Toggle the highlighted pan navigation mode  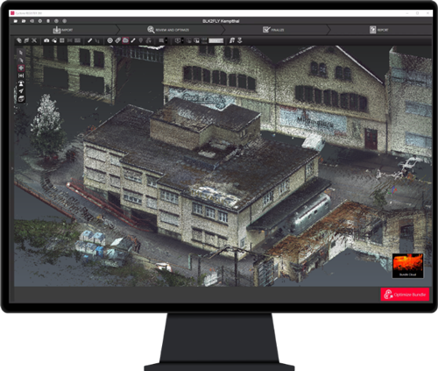click(x=21, y=68)
